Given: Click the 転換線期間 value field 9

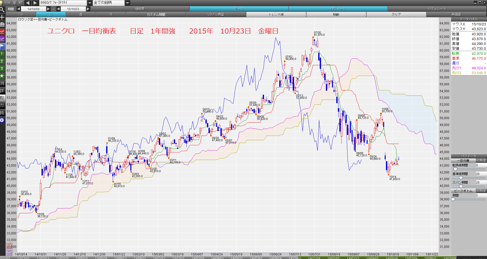Looking at the screenshot, I should pos(481,165).
